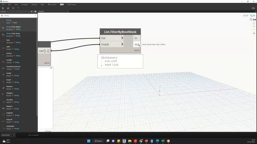The image size is (257, 144).
Task: Click the Save toolbar icon
Action: 13,8
